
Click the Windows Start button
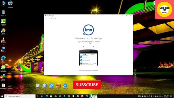pos(2,96)
